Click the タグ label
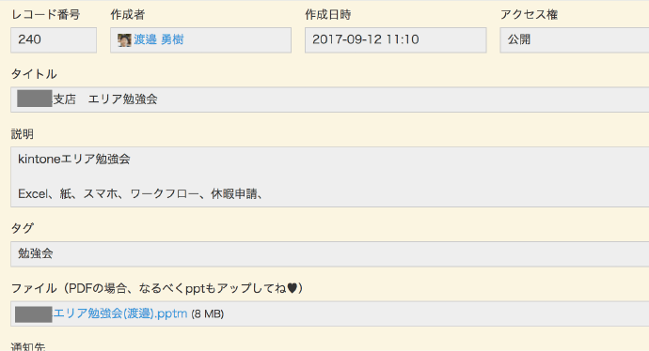 pyautogui.click(x=23, y=228)
